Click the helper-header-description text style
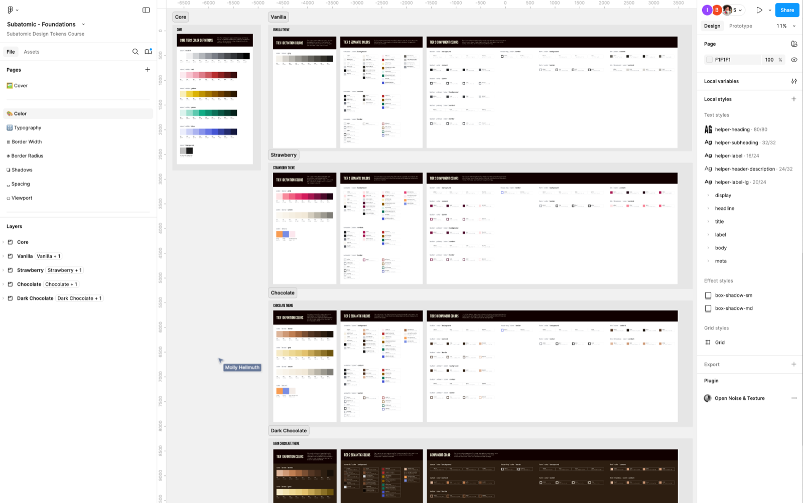Screen dimensions: 803x503 coord(749,169)
